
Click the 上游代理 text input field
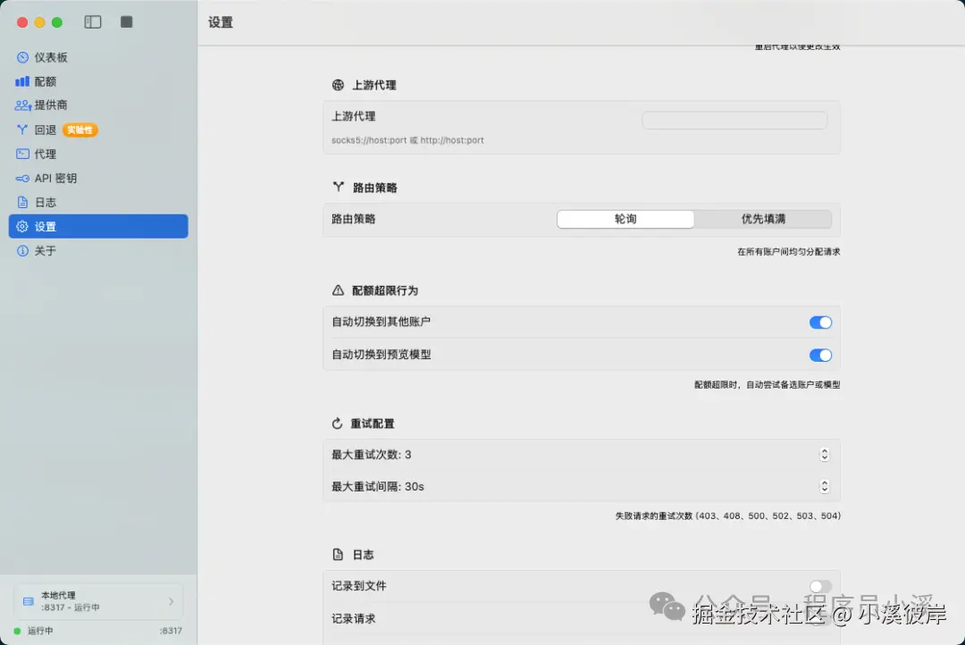click(x=734, y=120)
